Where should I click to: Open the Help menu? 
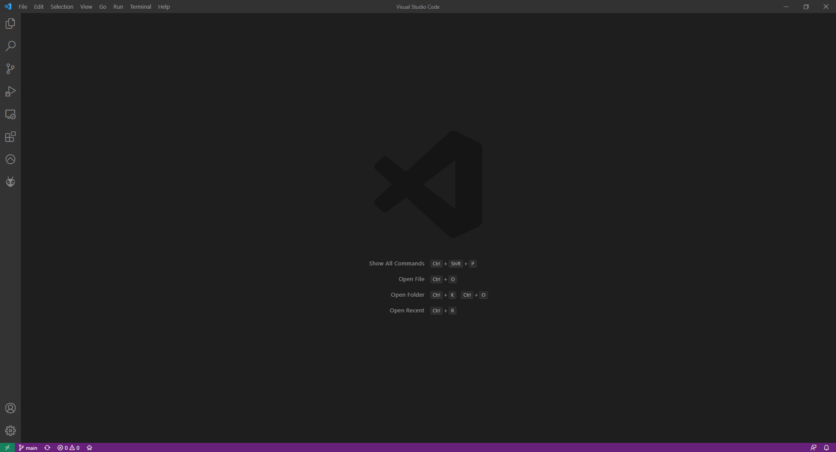pyautogui.click(x=164, y=7)
